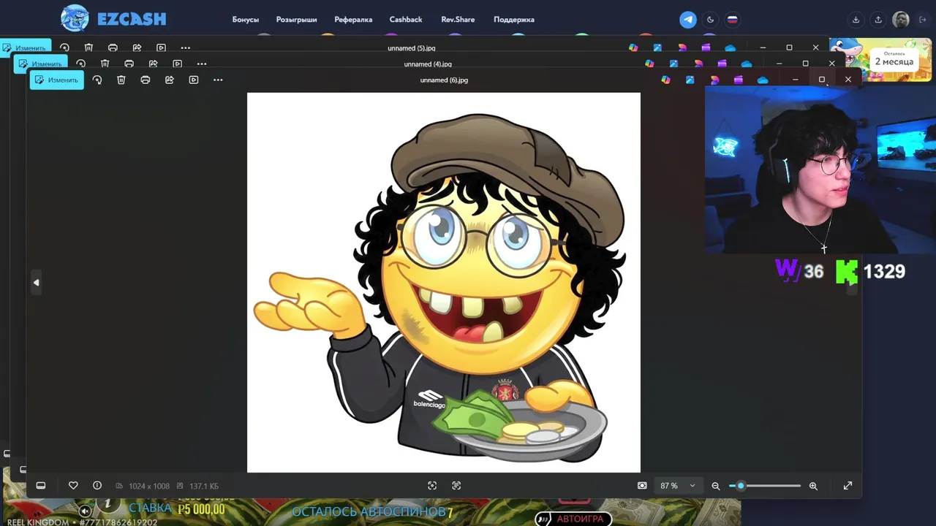The height and width of the screenshot is (526, 936).
Task: Open the OneDrive cloud icon in unnamed (6).jpg title bar
Action: click(x=763, y=80)
